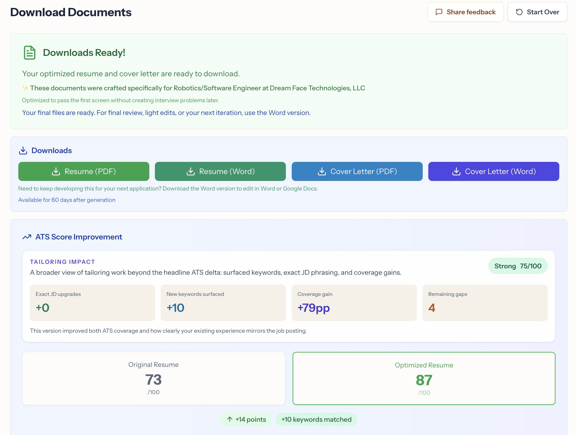The image size is (576, 435).
Task: Click the +10 keywords matched badge
Action: [x=316, y=419]
